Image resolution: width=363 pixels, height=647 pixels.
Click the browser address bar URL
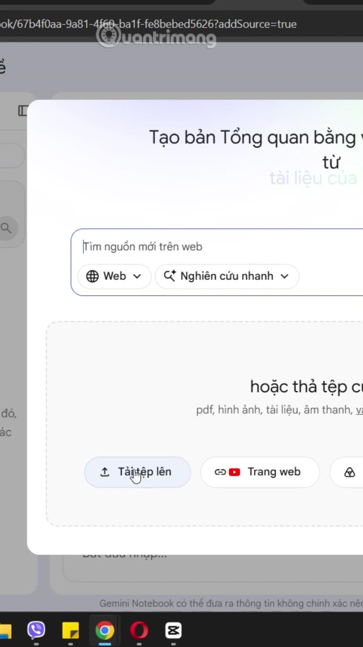coord(148,24)
